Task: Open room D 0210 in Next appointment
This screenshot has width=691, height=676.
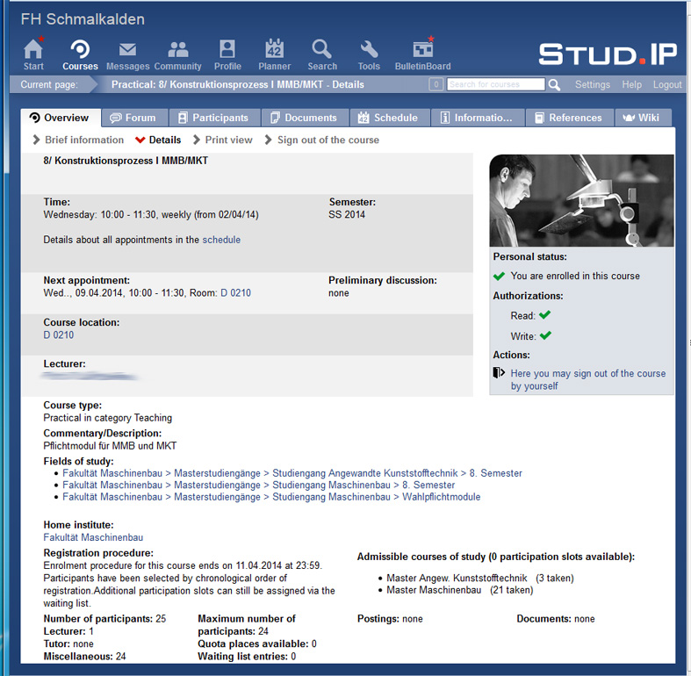Action: coord(235,293)
